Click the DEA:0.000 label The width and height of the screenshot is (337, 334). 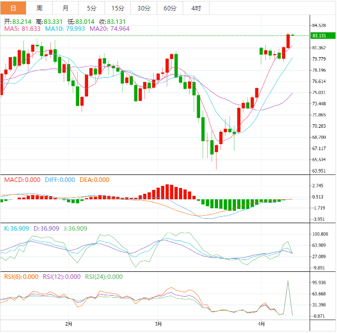(95, 180)
